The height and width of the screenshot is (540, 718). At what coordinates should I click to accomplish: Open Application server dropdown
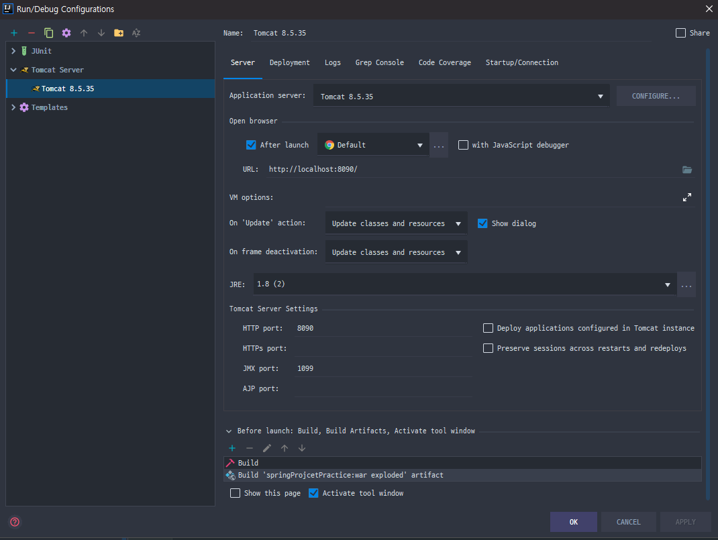tap(461, 96)
